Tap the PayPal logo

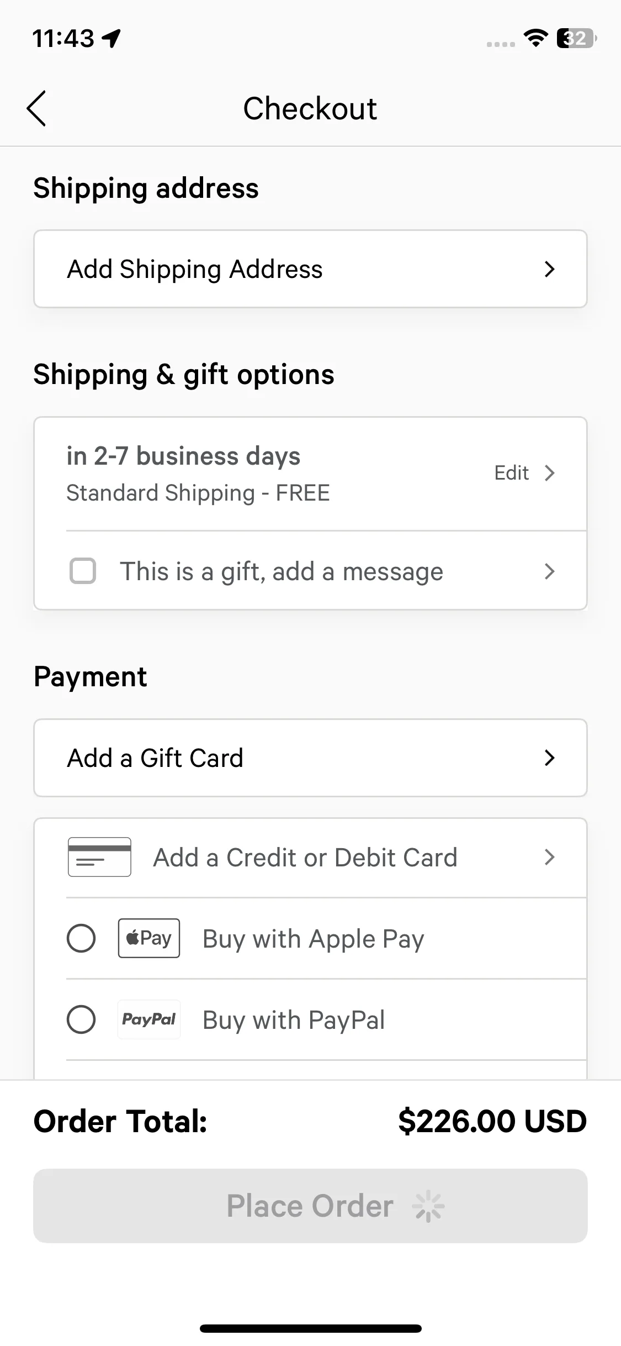click(x=148, y=1019)
